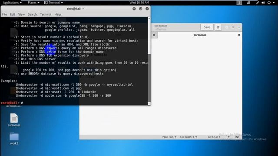Open the Search menu in terminal
Viewport: 278px width, 156px height.
(32, 14)
